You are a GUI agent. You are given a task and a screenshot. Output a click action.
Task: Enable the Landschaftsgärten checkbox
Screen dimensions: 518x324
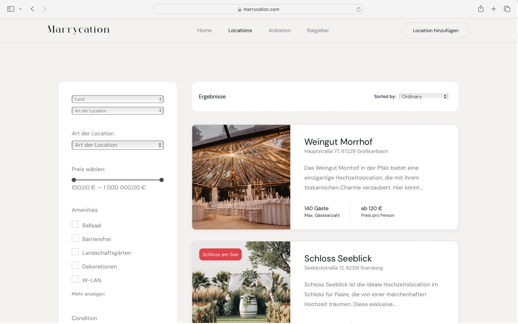click(x=75, y=252)
